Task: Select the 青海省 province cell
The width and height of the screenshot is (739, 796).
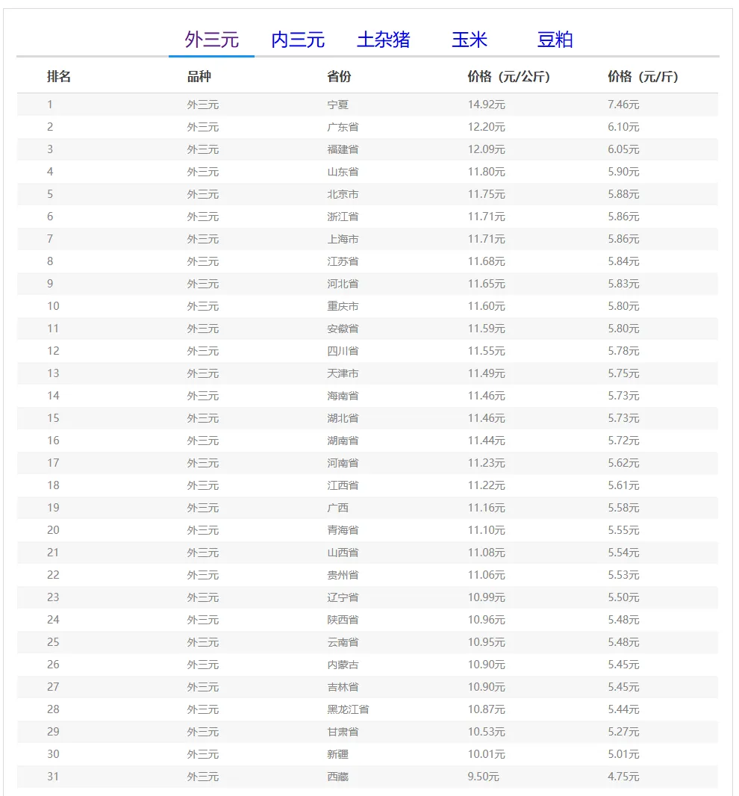Action: (x=343, y=530)
